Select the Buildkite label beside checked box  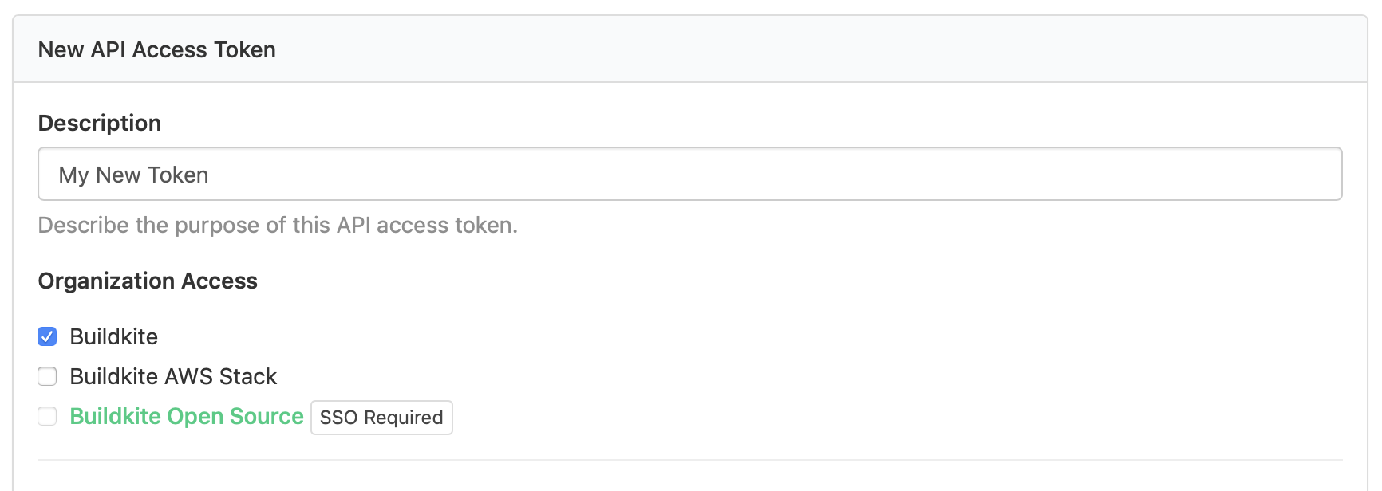coord(113,336)
